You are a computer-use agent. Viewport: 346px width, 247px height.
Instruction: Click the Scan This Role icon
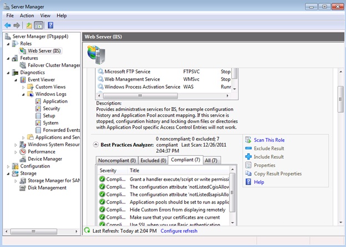click(248, 140)
